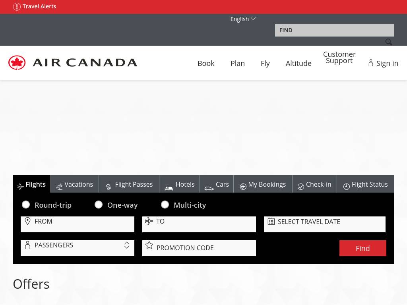The image size is (407, 305).
Task: Click the car icon for Cars
Action: (209, 189)
